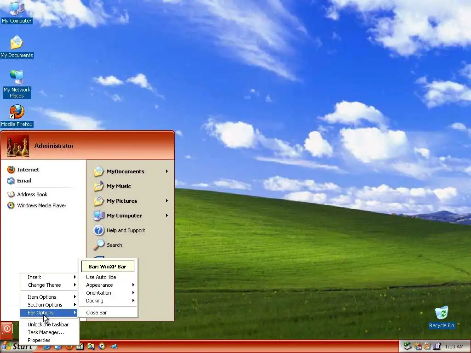Click Safely Remove Hardware tray icon
This screenshot has height=353, width=471.
(x=407, y=347)
